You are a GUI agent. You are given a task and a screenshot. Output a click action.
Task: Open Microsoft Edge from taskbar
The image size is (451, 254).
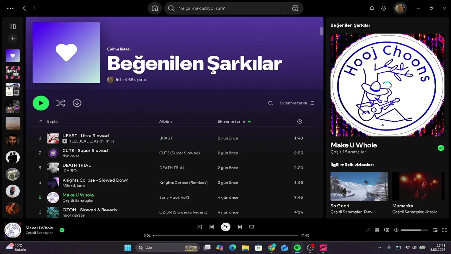click(233, 248)
